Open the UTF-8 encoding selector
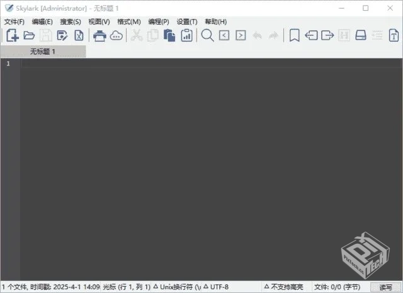Image resolution: width=403 pixels, height=293 pixels. (216, 287)
